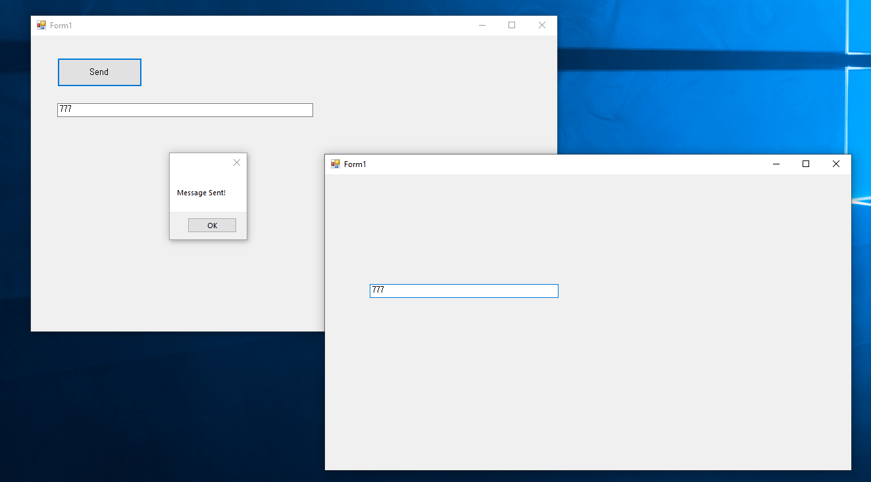Maximize the front Form1 window
Viewport: 871px width, 482px height.
pyautogui.click(x=806, y=164)
